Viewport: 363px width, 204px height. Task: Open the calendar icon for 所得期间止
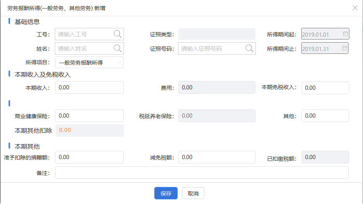point(345,48)
